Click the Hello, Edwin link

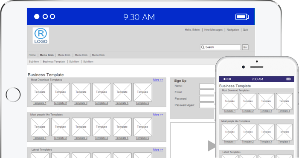tap(192, 30)
